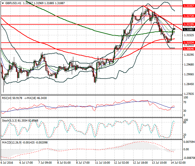The width and height of the screenshot is (195, 166).
Task: Click the 11 Jul 10:00 time label
Action: [x=103, y=163]
